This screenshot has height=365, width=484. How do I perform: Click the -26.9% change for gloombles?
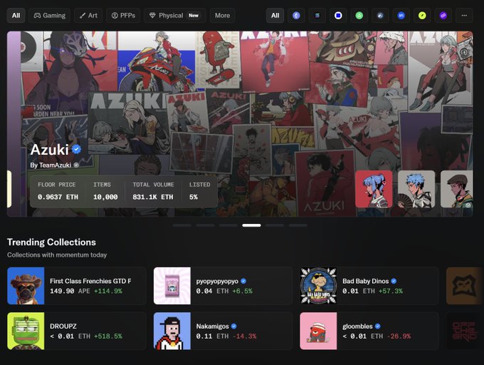(x=399, y=336)
